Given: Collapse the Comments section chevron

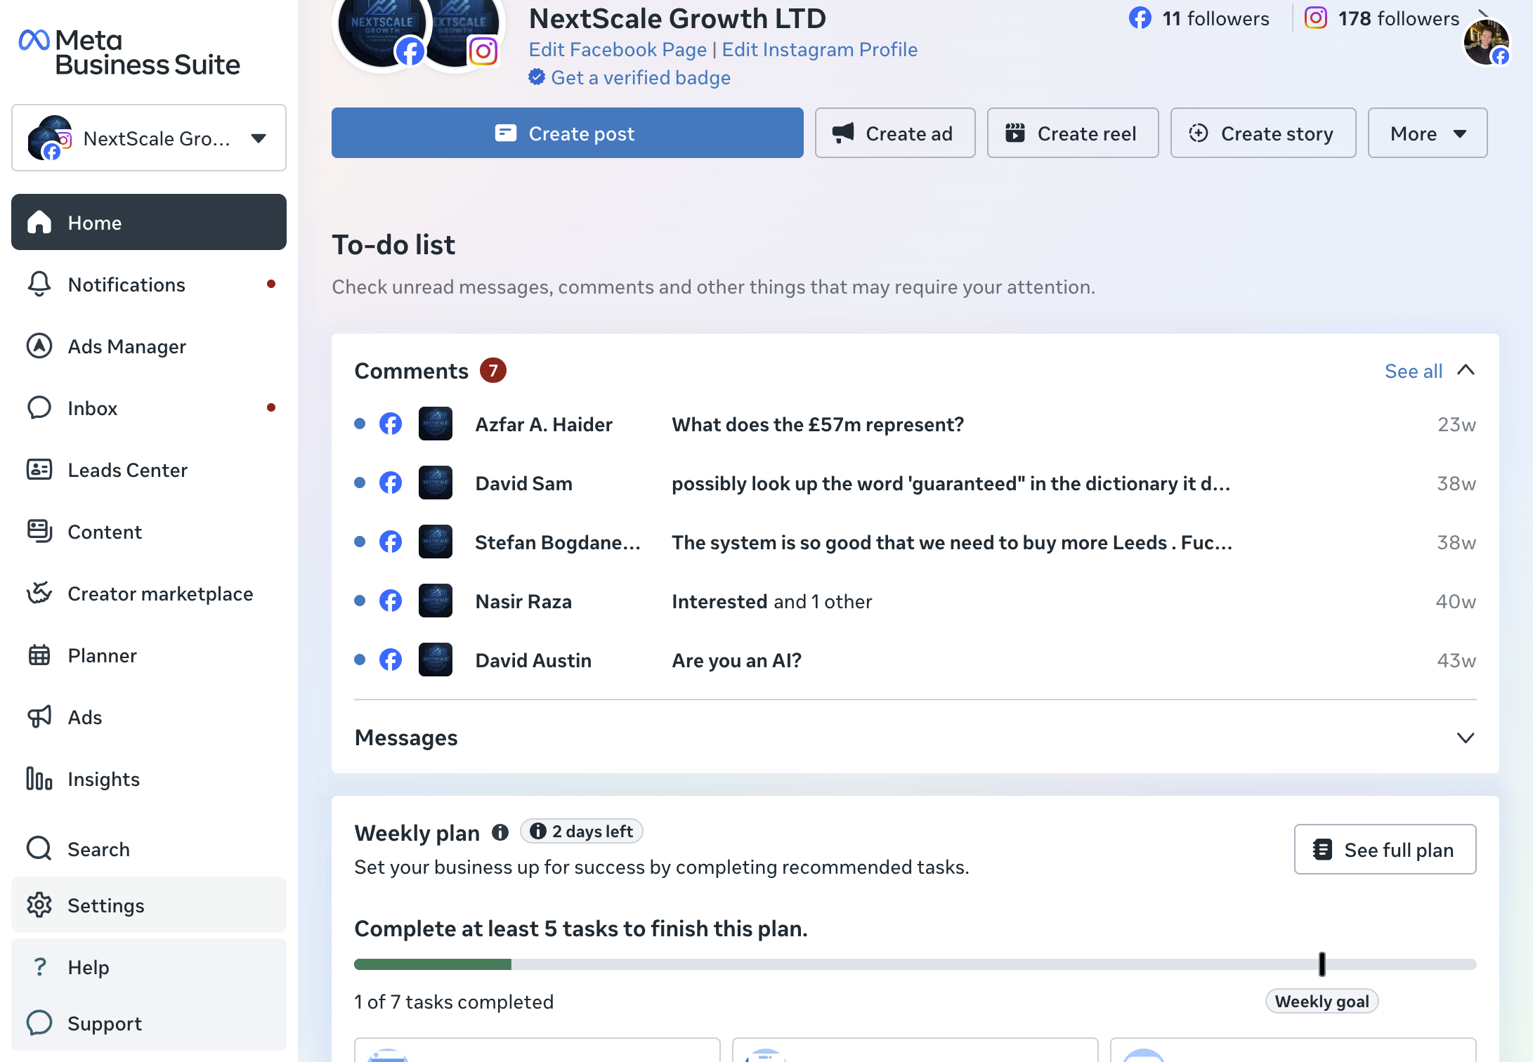Looking at the screenshot, I should pos(1466,370).
